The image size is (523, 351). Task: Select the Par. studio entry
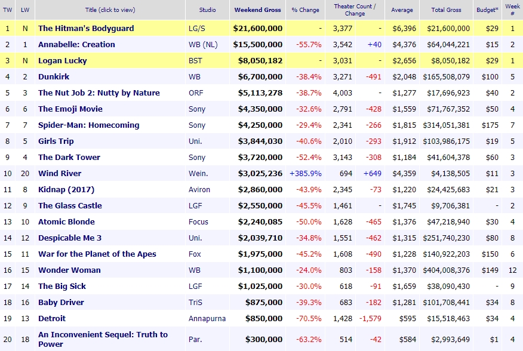[195, 339]
